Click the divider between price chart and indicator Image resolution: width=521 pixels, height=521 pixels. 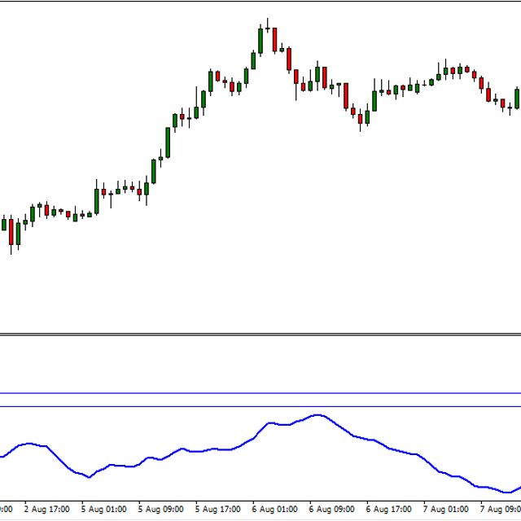[260, 334]
